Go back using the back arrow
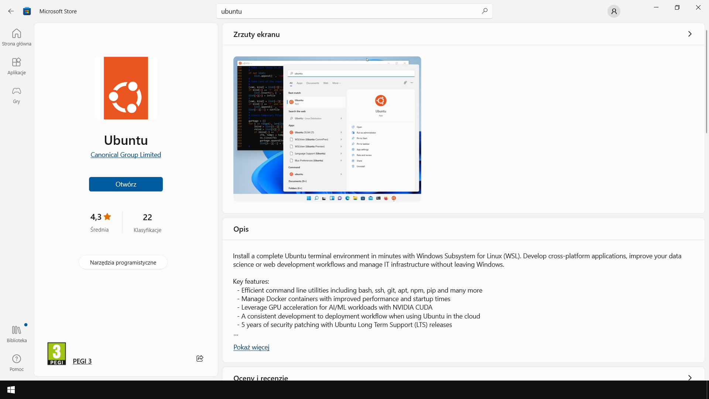Image resolution: width=709 pixels, height=399 pixels. tap(11, 11)
